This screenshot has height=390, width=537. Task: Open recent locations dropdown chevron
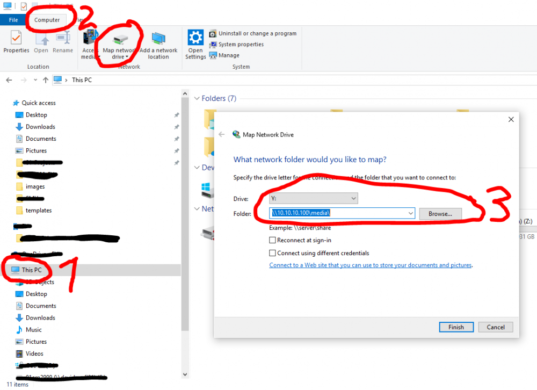click(x=35, y=80)
